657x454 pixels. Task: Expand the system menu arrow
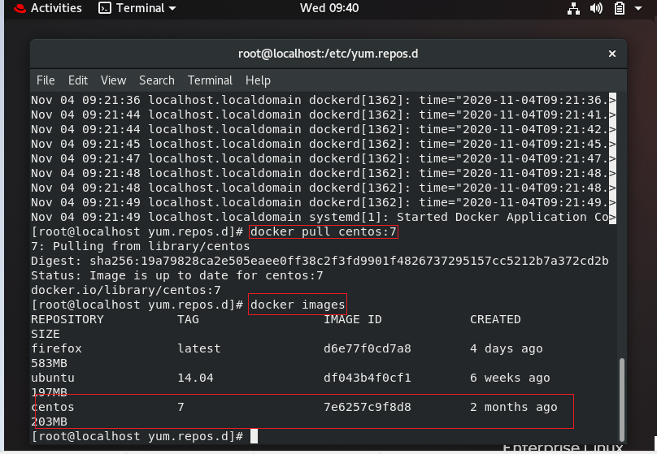[638, 8]
